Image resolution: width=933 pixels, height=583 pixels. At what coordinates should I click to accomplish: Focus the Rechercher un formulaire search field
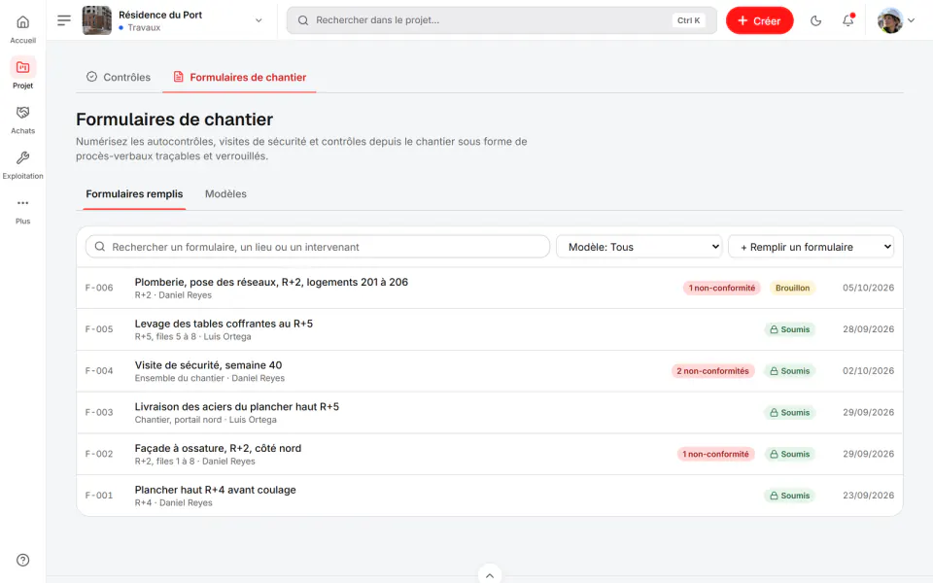point(317,246)
